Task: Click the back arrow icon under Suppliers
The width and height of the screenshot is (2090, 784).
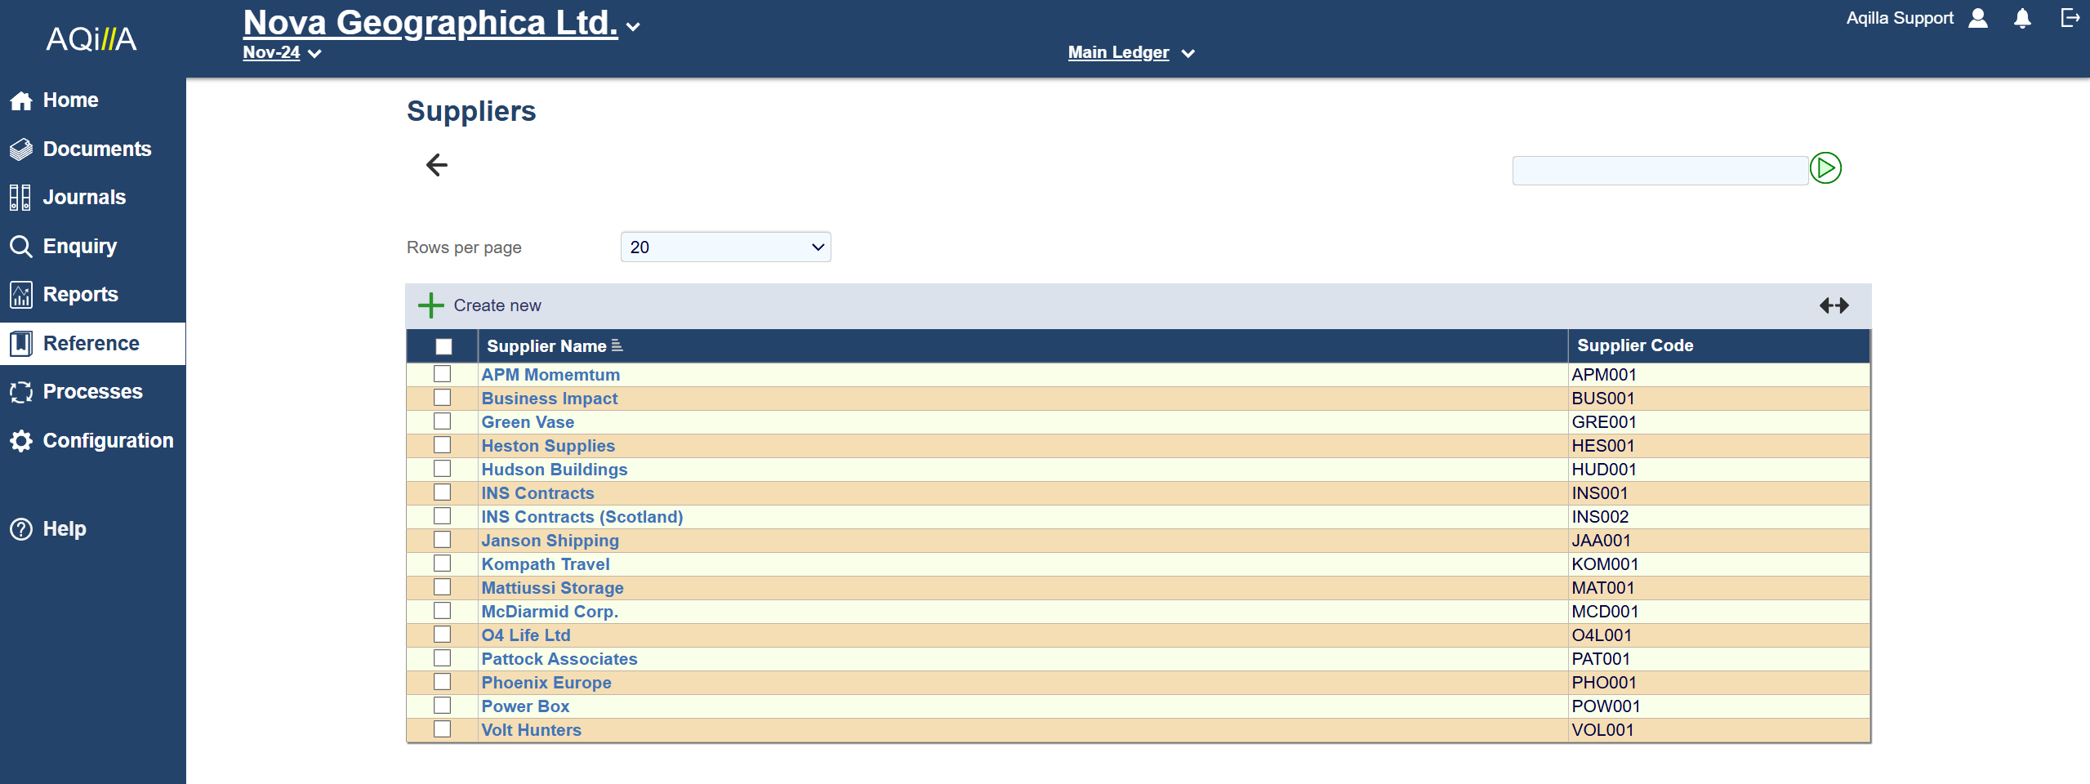Action: (x=437, y=165)
